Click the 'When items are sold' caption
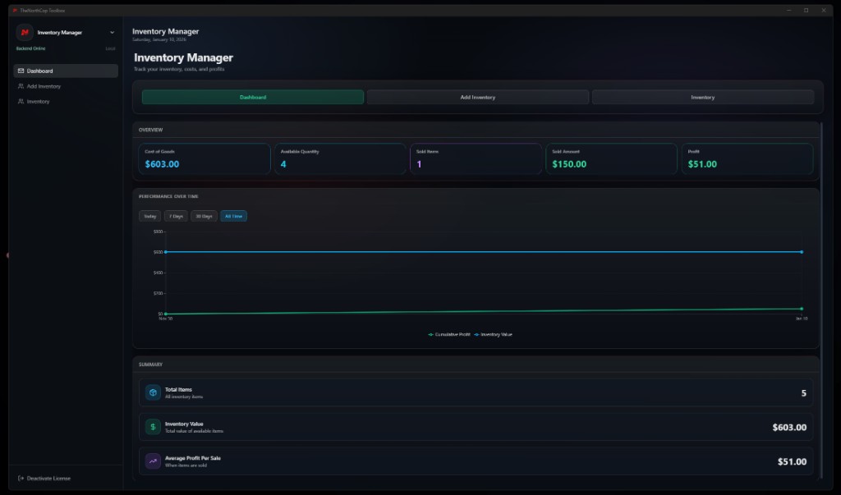 tap(186, 465)
